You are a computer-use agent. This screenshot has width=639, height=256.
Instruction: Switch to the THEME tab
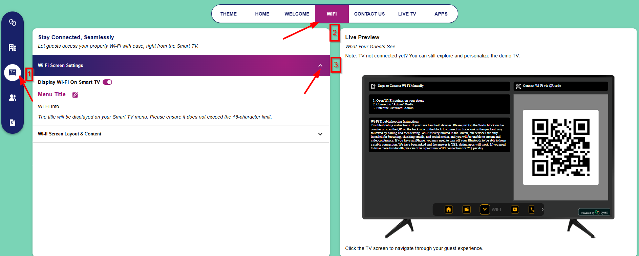[229, 14]
